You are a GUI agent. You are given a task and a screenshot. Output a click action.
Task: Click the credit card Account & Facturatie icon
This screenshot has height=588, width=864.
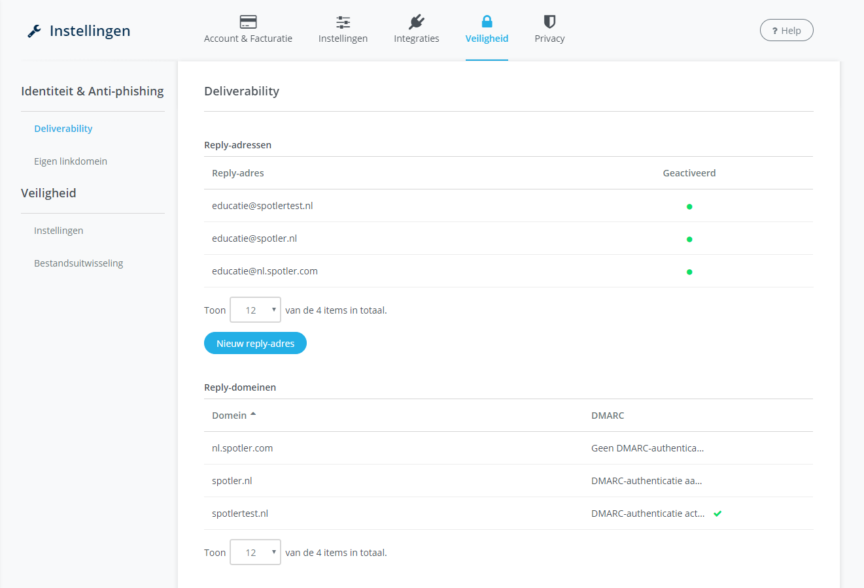point(248,22)
